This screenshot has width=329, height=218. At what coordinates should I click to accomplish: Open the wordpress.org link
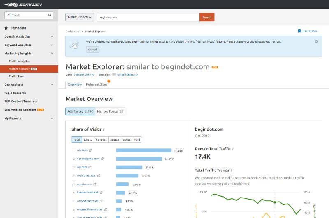click(x=86, y=175)
